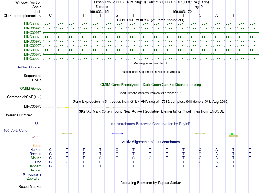259x193 pixels.
Task: Click the '5 bases' scale bar label
Action: 102,7
